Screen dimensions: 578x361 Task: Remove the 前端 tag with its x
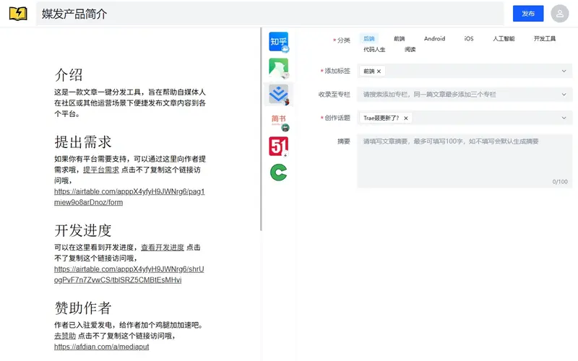379,71
